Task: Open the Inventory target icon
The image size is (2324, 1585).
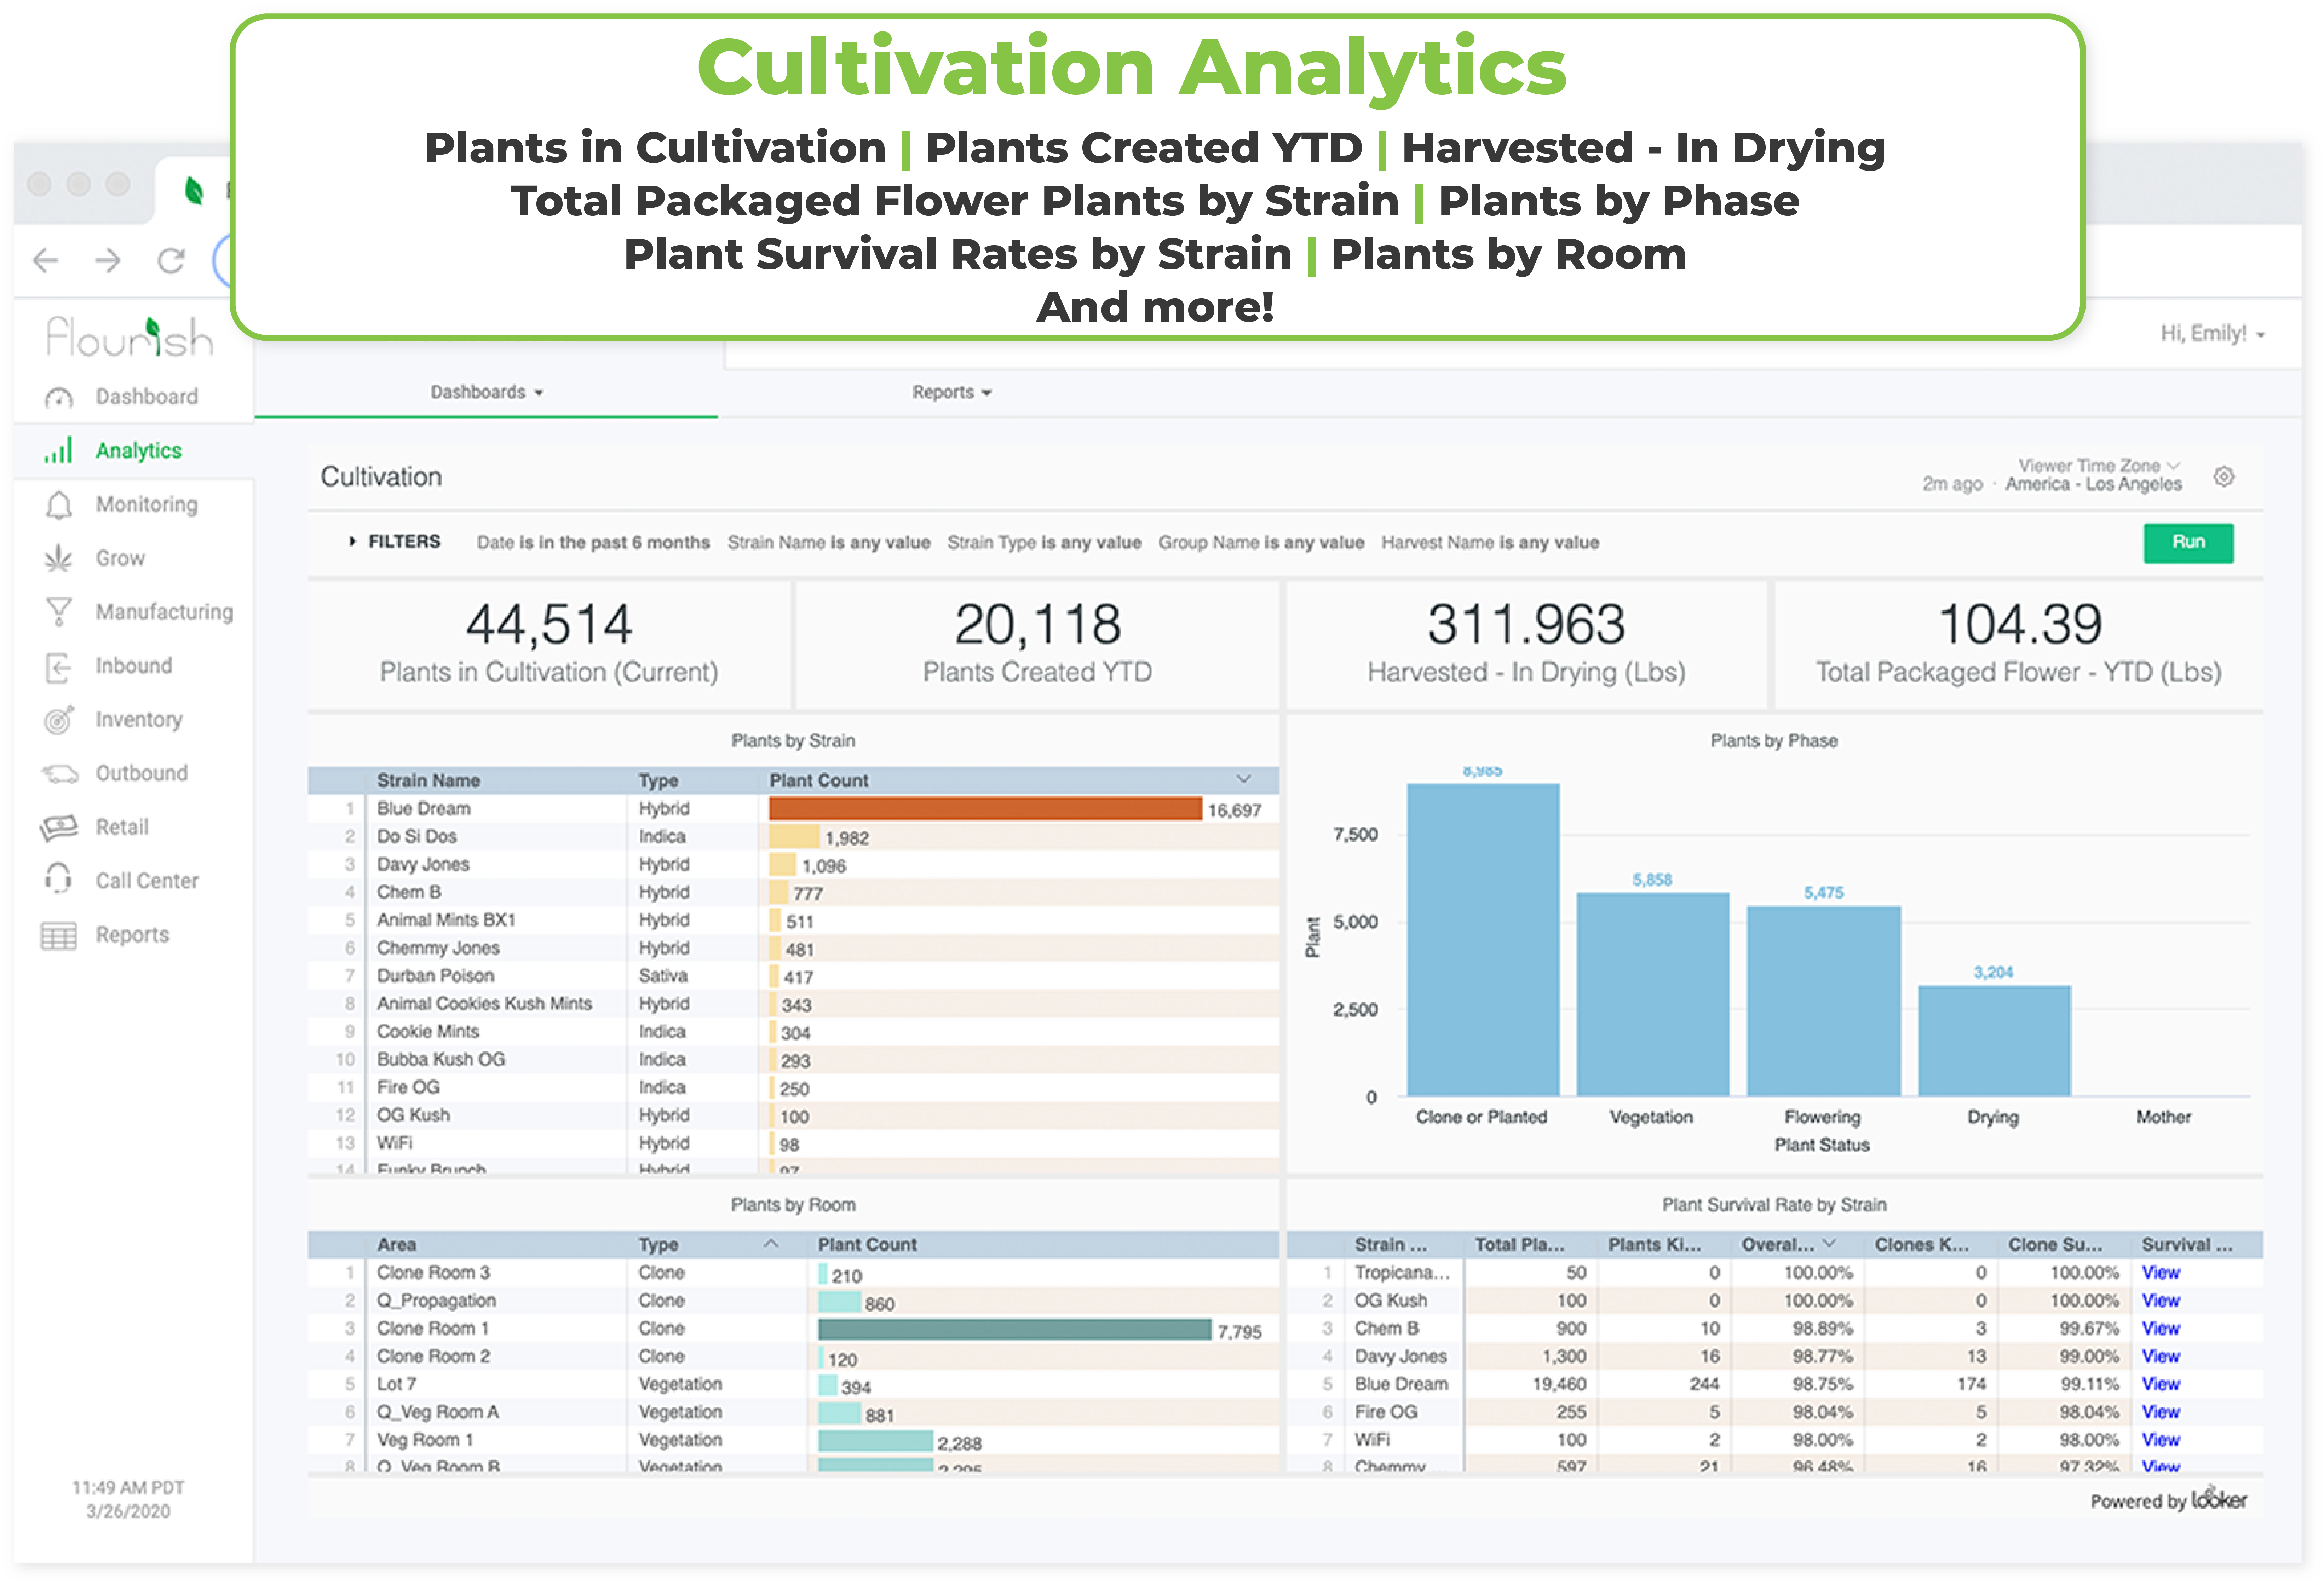Action: (59, 720)
